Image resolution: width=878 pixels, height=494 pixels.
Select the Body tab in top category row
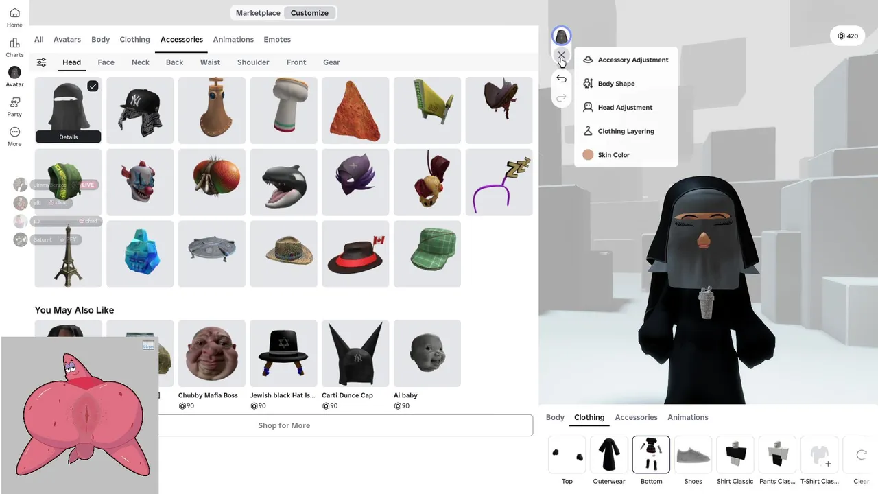click(x=101, y=40)
